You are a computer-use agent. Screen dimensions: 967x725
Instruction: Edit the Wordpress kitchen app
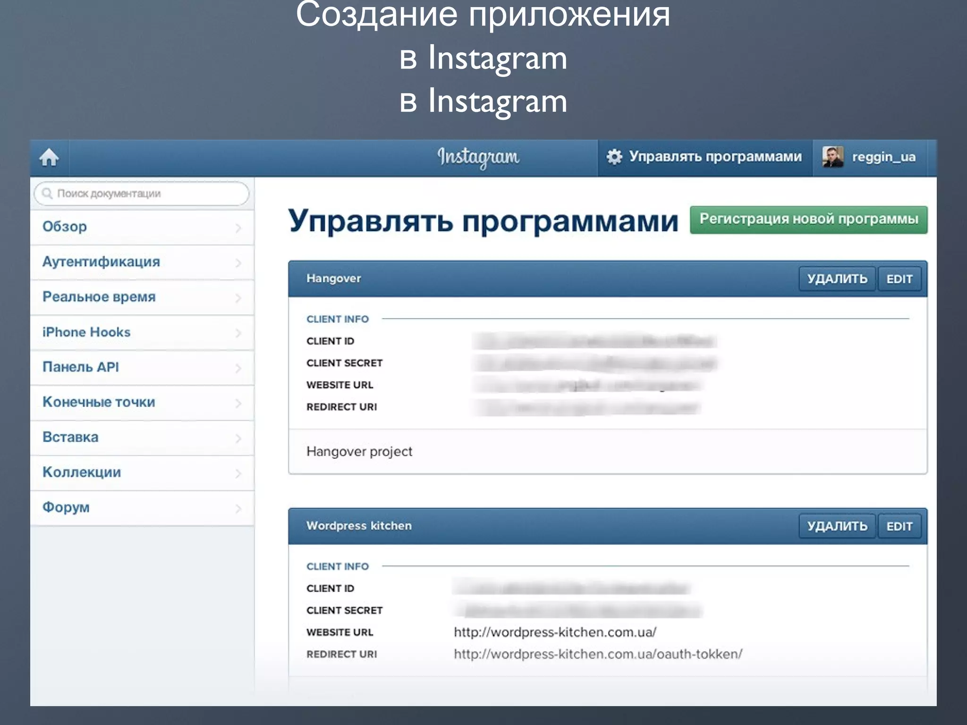coord(899,526)
